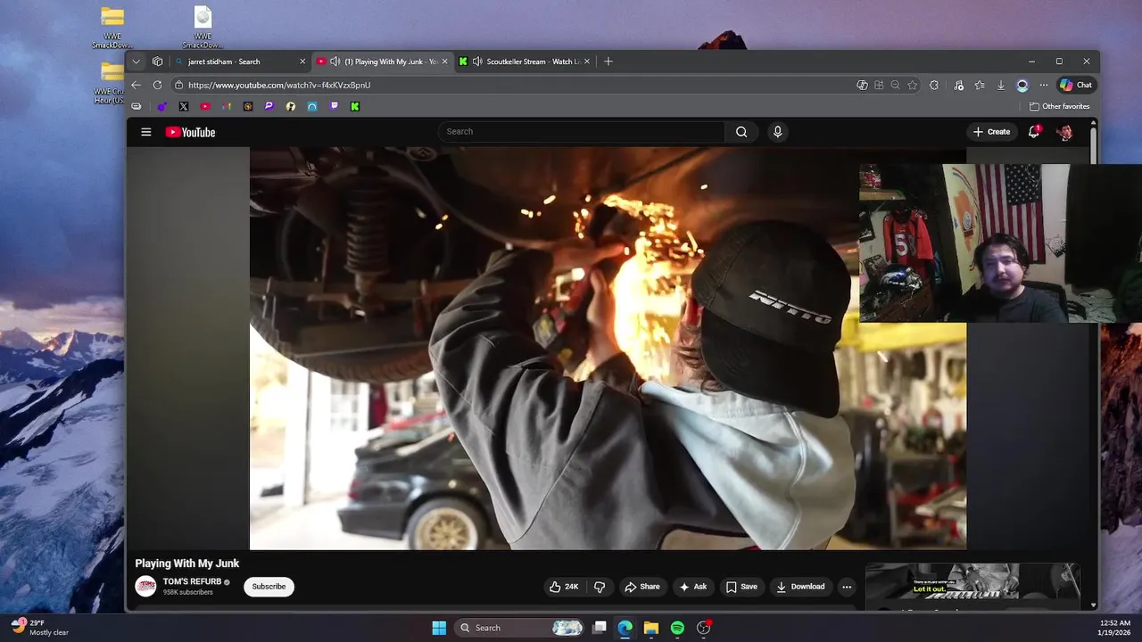This screenshot has width=1142, height=642.
Task: Expand the tab search chevron dropdown
Action: 136,62
